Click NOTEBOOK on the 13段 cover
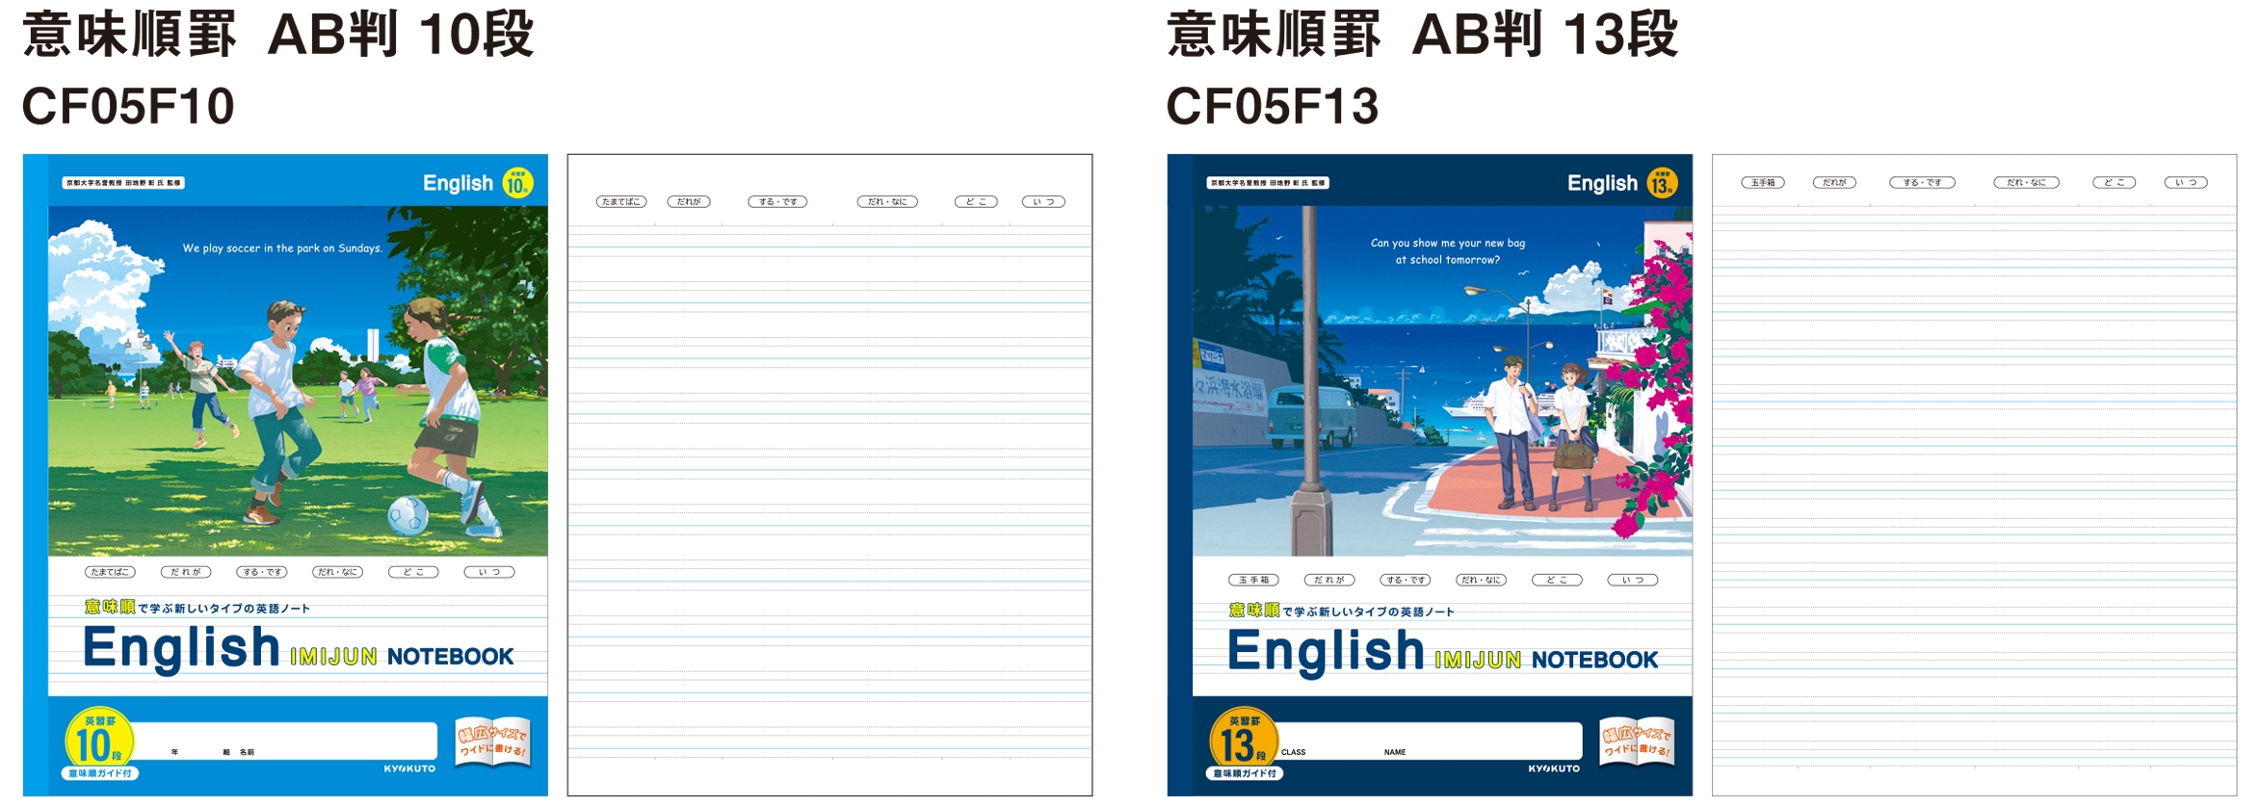This screenshot has width=2261, height=806. pos(1595,661)
